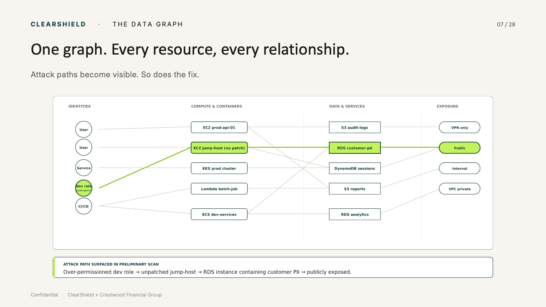Click the DATA & SERVICES heading

(x=347, y=106)
